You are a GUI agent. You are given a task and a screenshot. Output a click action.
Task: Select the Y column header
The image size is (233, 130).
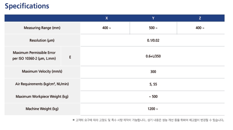(153, 18)
